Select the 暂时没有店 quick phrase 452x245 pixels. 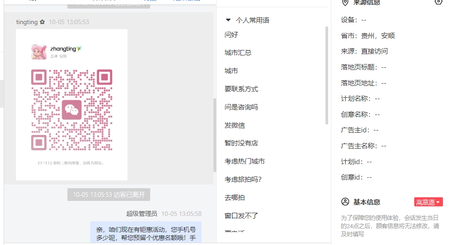(241, 143)
